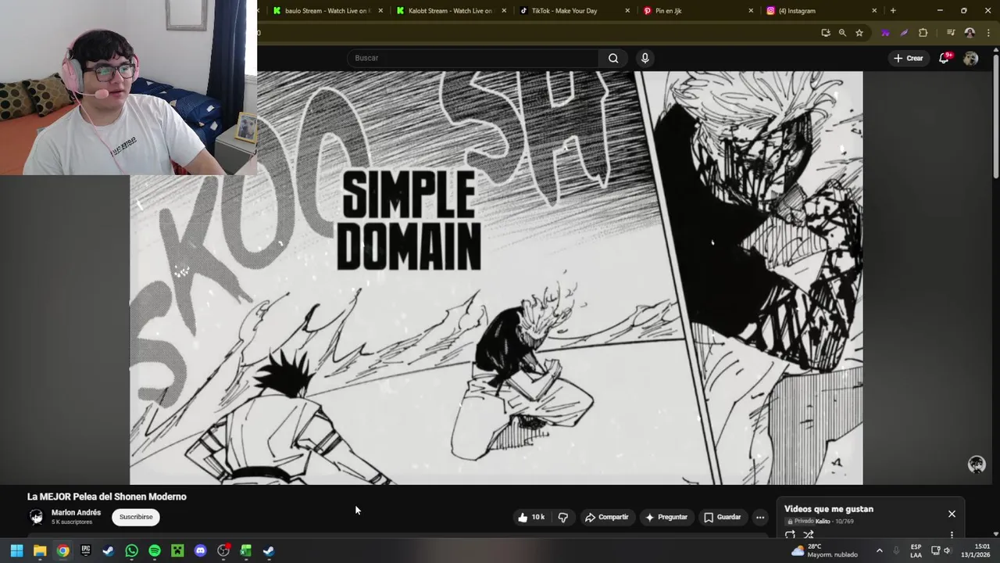Open File Explorer from taskbar
This screenshot has height=563, width=1000.
coord(40,551)
